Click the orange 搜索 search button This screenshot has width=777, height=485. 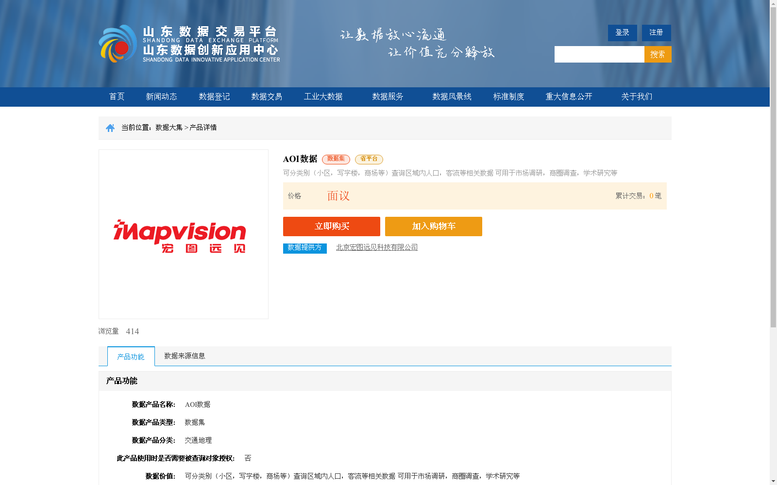[x=658, y=54]
